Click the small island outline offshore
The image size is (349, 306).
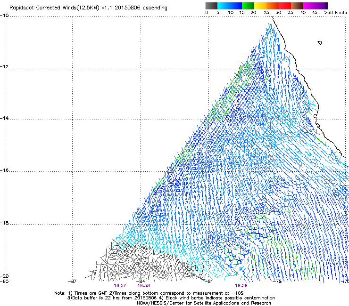pyautogui.click(x=320, y=42)
